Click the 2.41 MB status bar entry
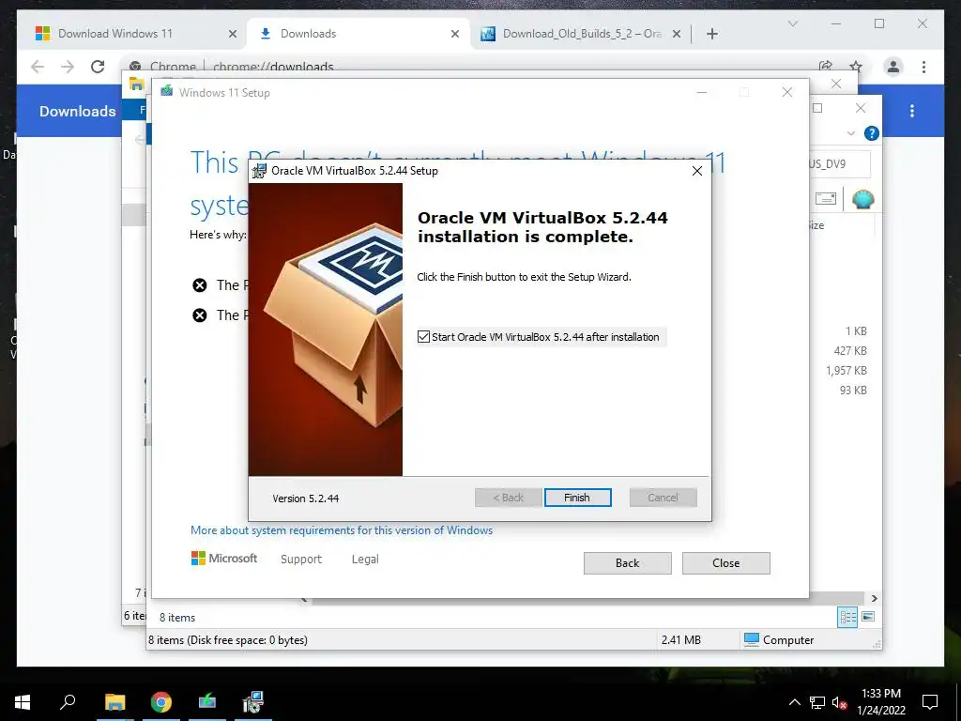 (681, 639)
